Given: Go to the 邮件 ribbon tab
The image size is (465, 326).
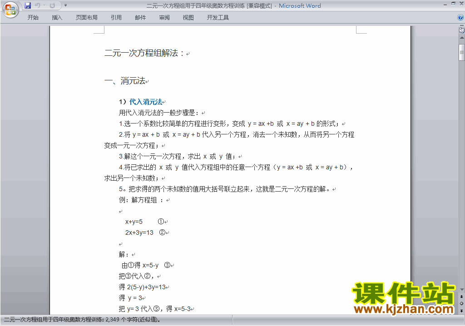Looking at the screenshot, I should coord(140,18).
